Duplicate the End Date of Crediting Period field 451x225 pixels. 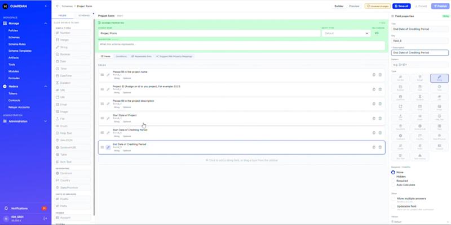point(374,147)
